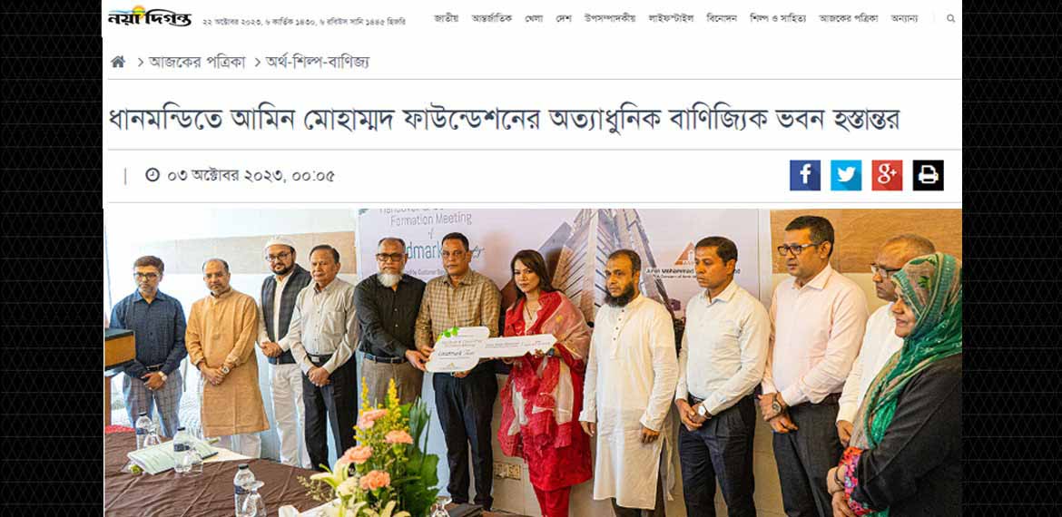1062x517 pixels.
Task: Select খেলা in the navigation bar
Action: pyautogui.click(x=534, y=18)
